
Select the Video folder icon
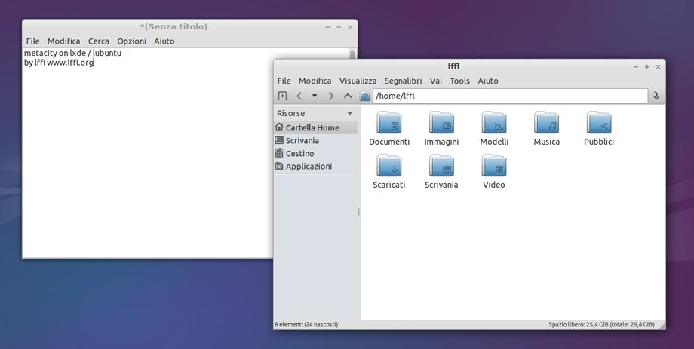494,166
